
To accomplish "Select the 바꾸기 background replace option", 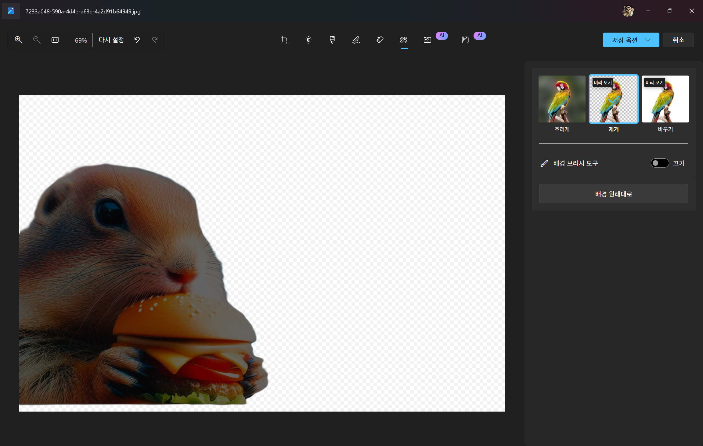I will point(665,99).
